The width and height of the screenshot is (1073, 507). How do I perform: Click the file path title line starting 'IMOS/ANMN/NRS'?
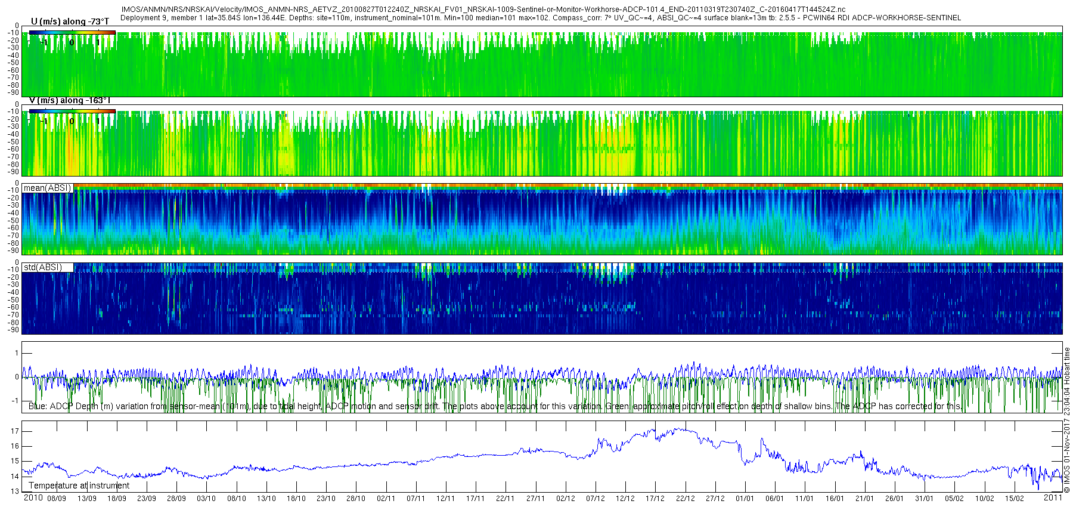(x=483, y=10)
